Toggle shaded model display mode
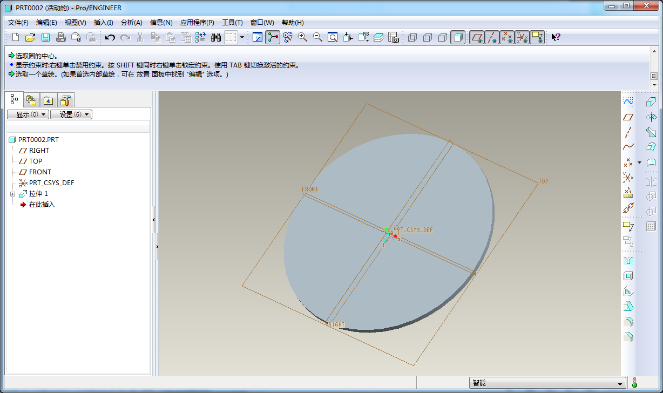 pos(457,37)
